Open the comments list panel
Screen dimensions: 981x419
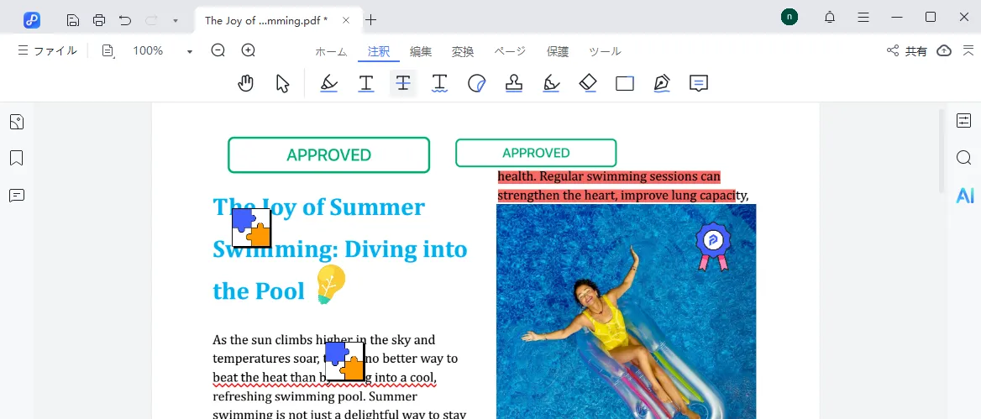point(17,196)
